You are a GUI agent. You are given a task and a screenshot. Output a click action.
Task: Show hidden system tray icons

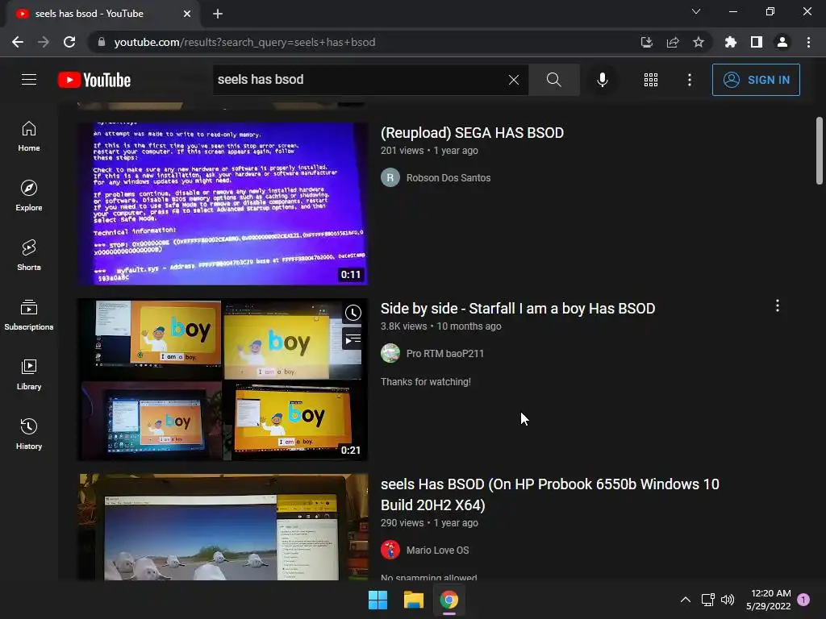[686, 600]
